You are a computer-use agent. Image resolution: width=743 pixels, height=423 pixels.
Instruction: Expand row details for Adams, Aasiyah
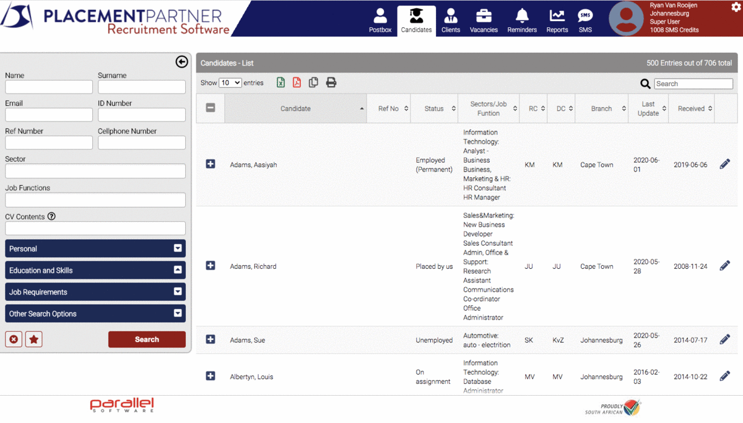[211, 164]
